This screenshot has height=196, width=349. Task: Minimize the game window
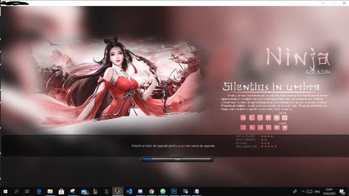(323, 3)
